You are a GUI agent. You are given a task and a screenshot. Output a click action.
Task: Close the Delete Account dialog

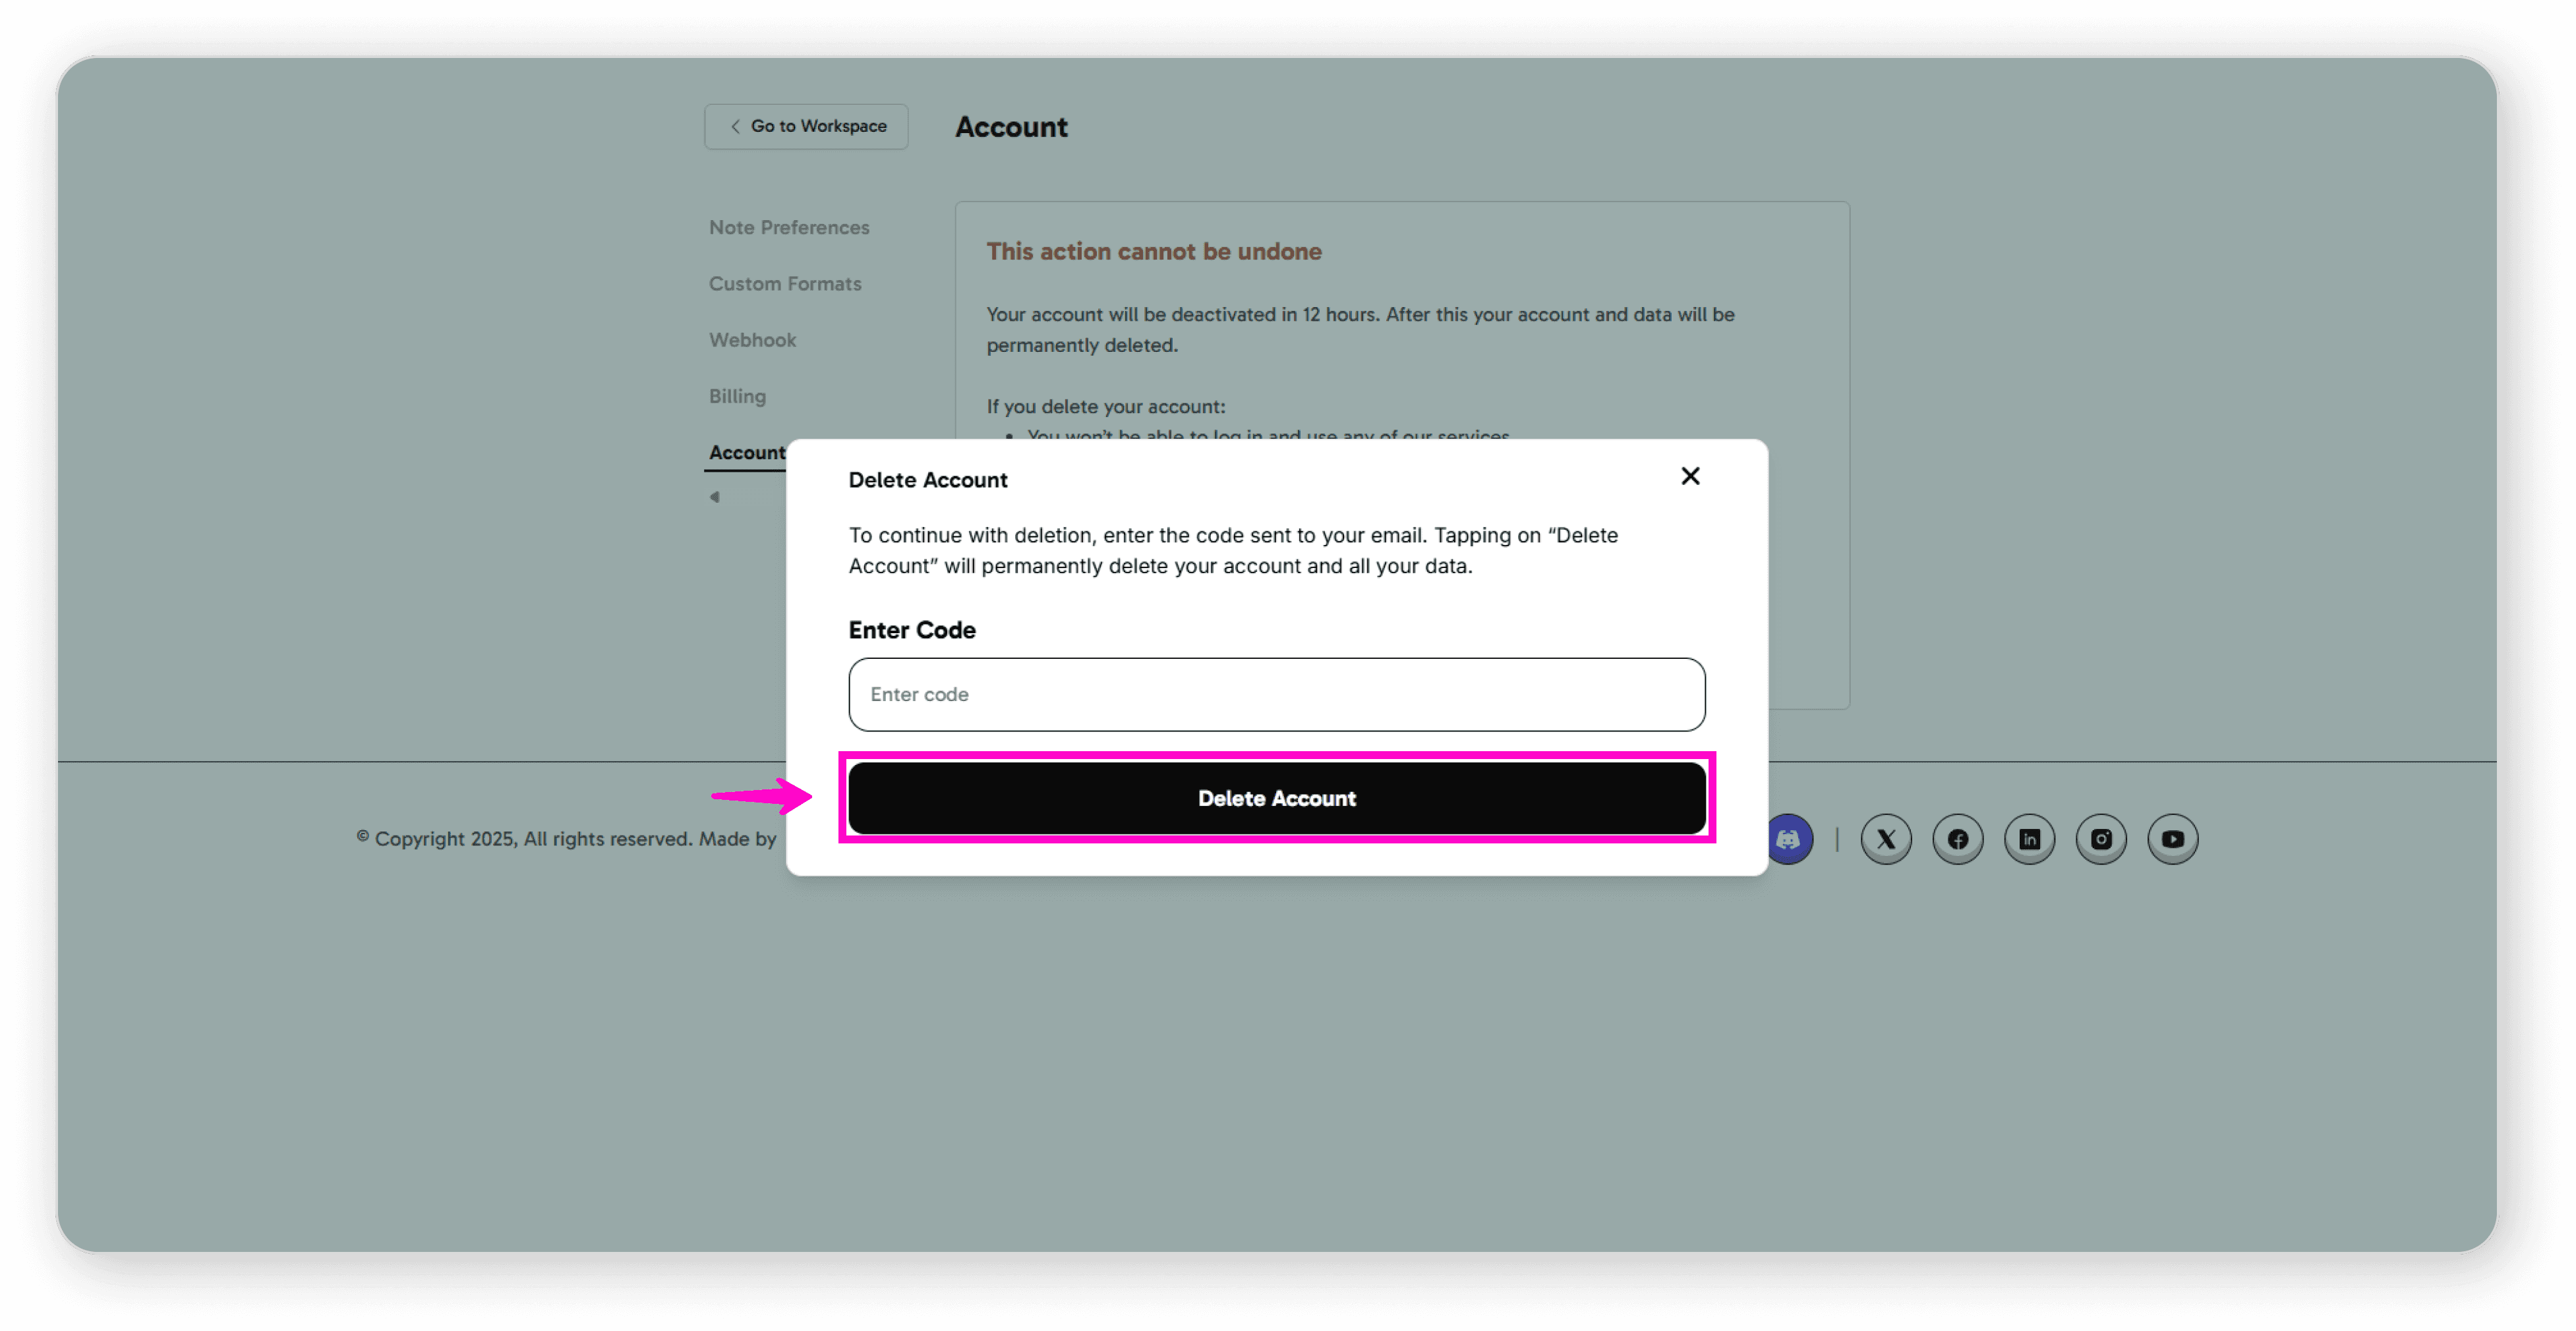(x=1690, y=476)
